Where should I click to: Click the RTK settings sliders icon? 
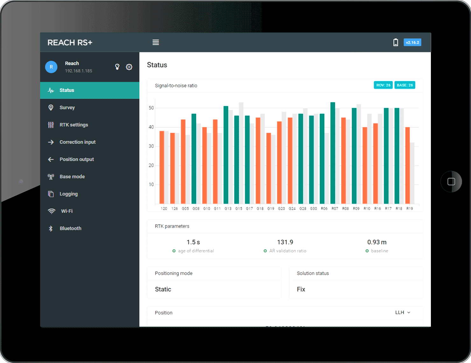(51, 125)
